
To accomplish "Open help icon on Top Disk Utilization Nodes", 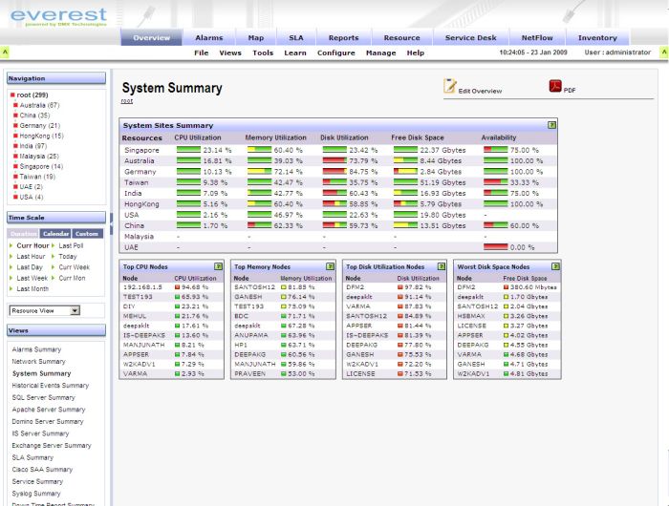I will pyautogui.click(x=442, y=266).
